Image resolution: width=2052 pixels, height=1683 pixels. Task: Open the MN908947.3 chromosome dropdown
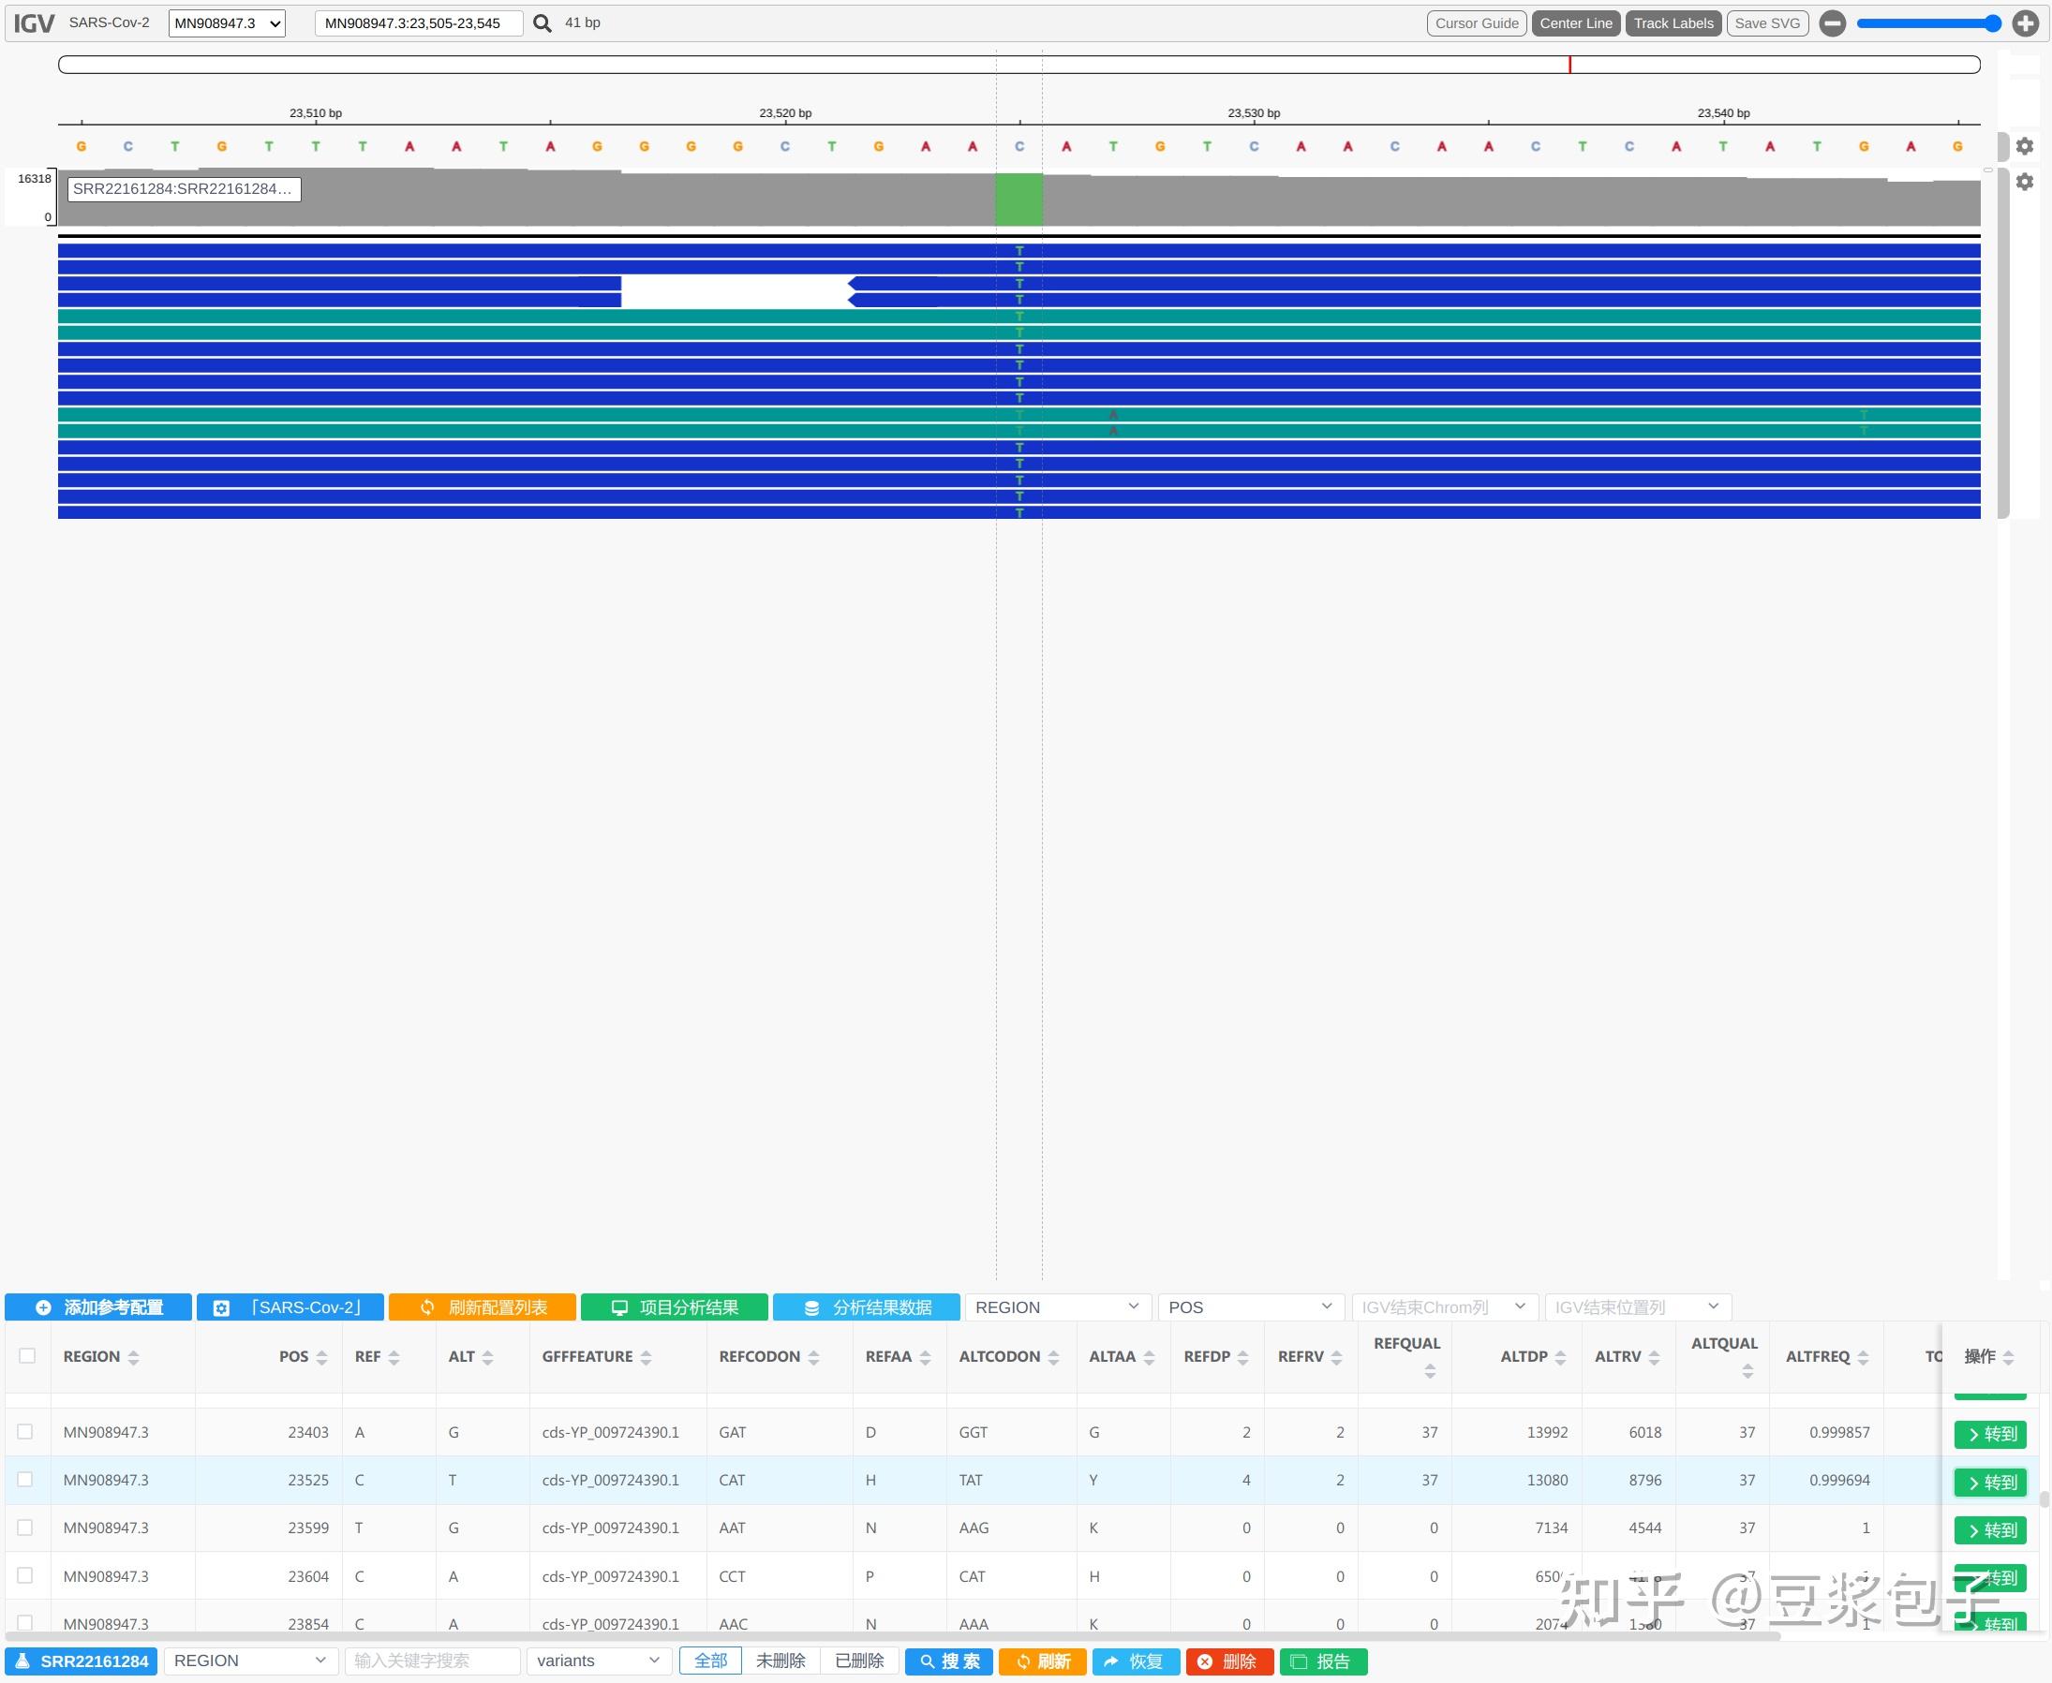(x=226, y=22)
